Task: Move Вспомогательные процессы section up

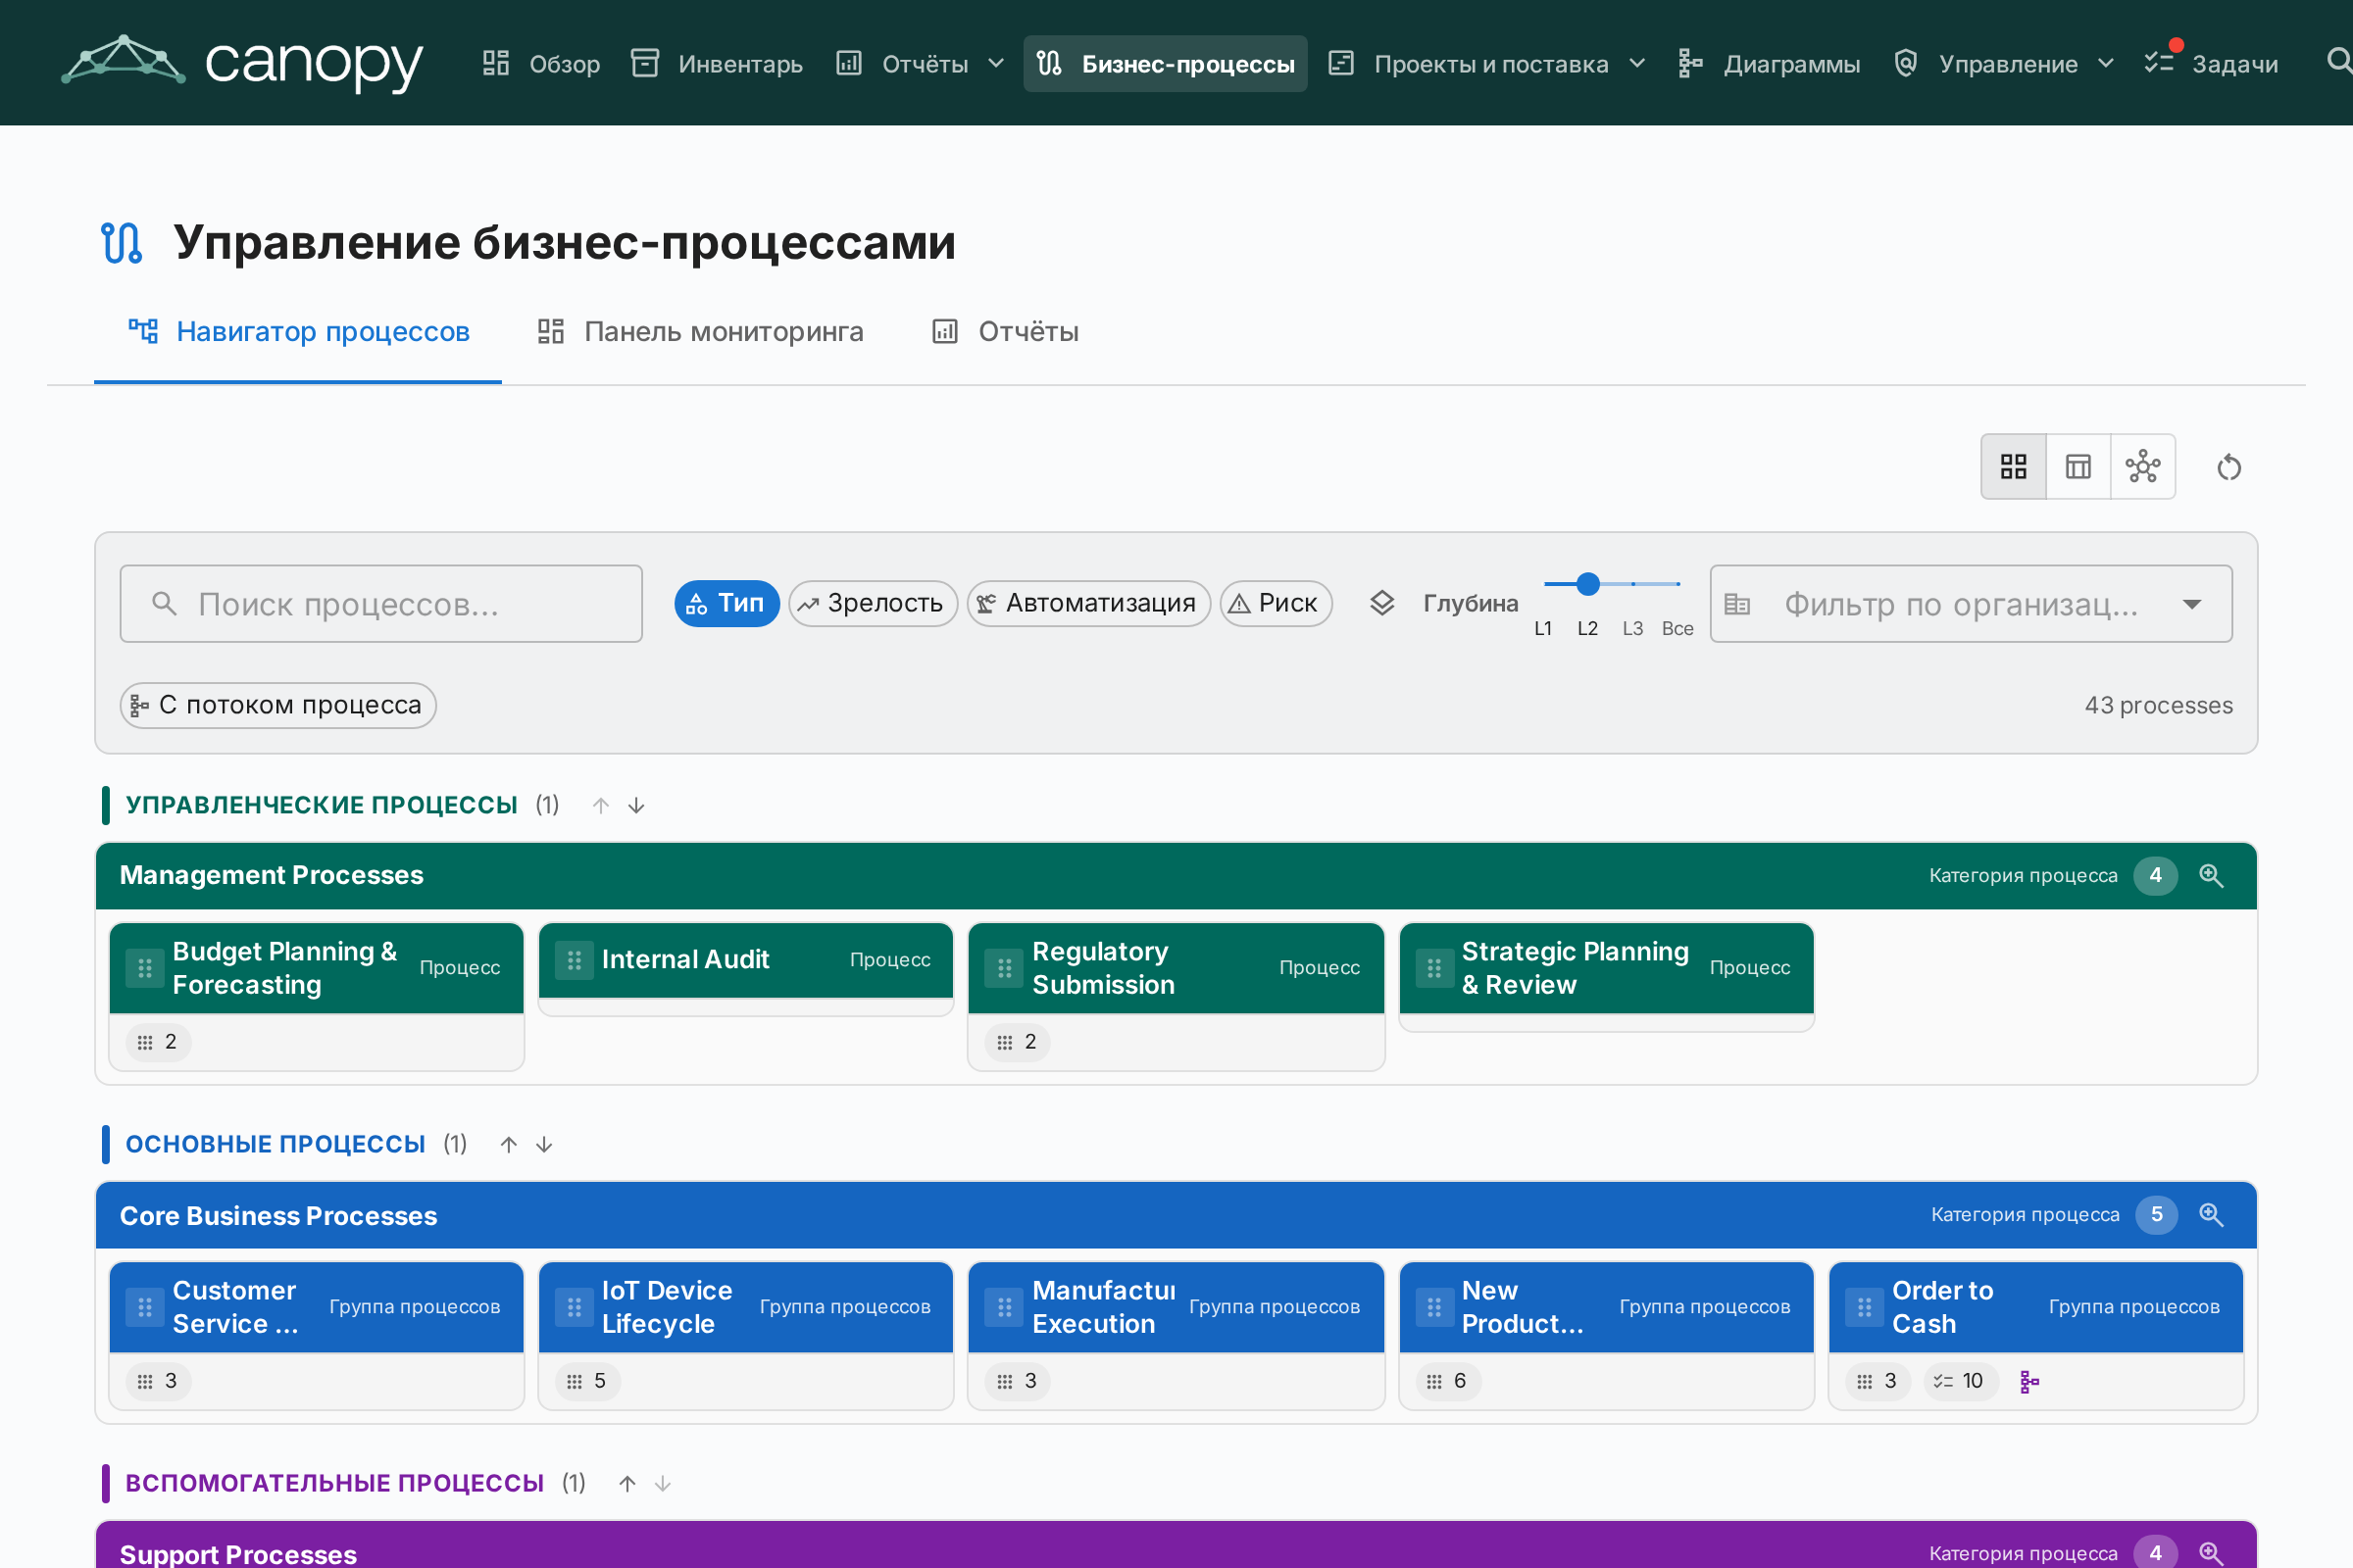Action: (x=627, y=1483)
